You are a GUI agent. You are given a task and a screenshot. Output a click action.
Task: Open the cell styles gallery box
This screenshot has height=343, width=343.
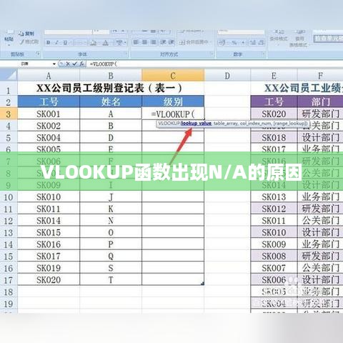pos(328,39)
